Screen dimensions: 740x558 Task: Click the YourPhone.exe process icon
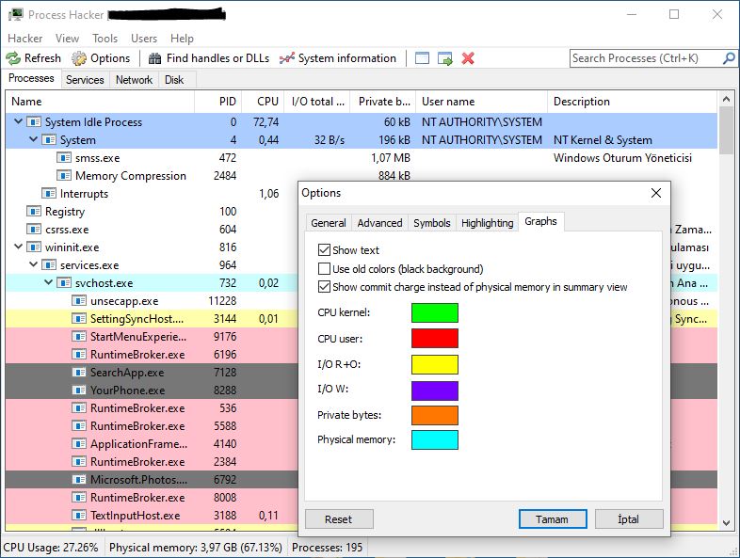(x=79, y=391)
